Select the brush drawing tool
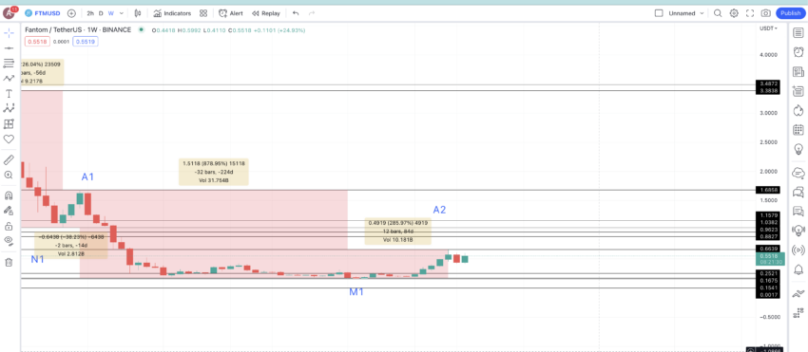Image resolution: width=808 pixels, height=352 pixels. [x=9, y=78]
